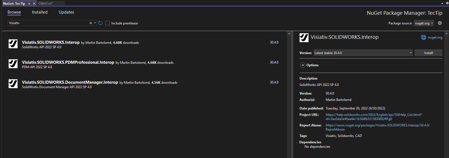
Task: Switch to the Updates tab
Action: 66,12
